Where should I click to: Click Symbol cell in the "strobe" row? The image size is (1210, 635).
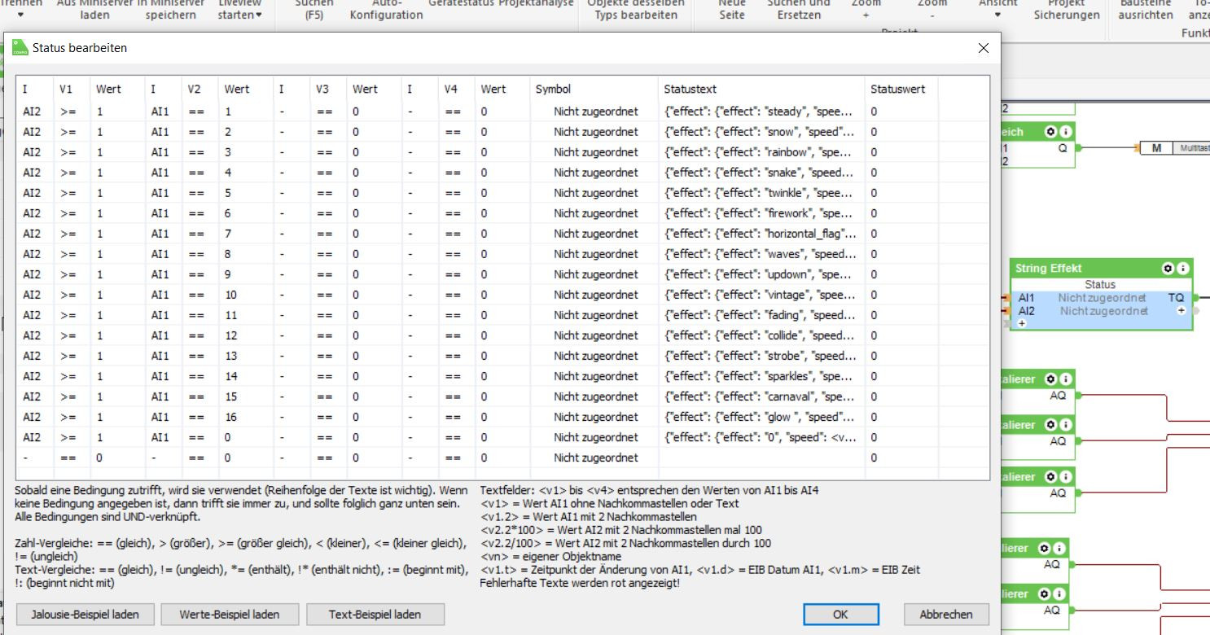pyautogui.click(x=594, y=356)
